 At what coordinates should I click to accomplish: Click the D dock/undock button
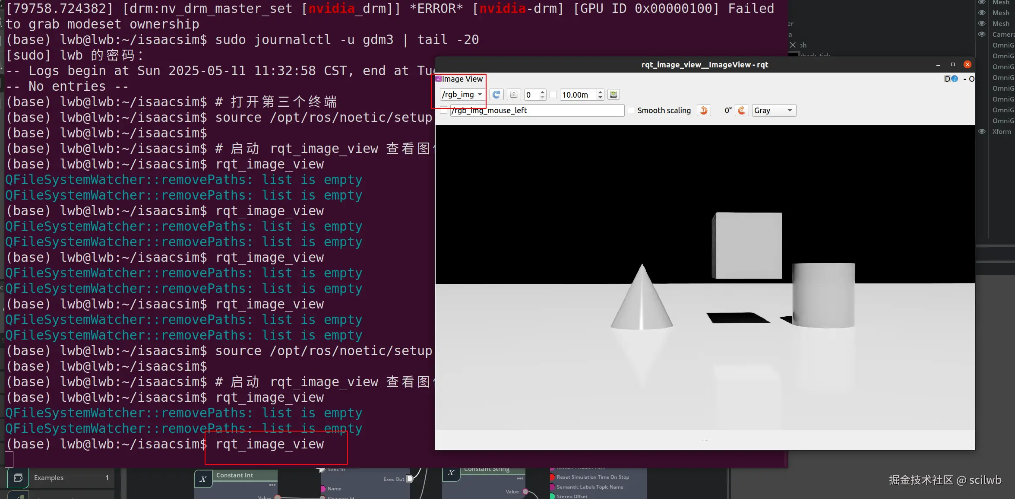pos(947,79)
